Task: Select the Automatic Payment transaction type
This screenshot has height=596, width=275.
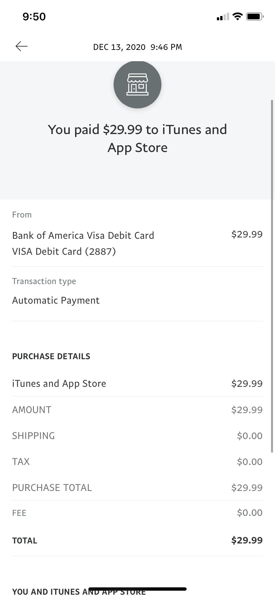Action: coord(56,300)
